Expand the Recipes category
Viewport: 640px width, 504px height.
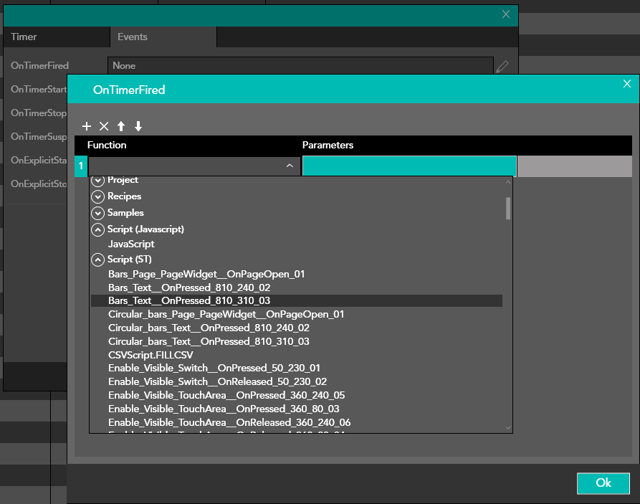98,196
